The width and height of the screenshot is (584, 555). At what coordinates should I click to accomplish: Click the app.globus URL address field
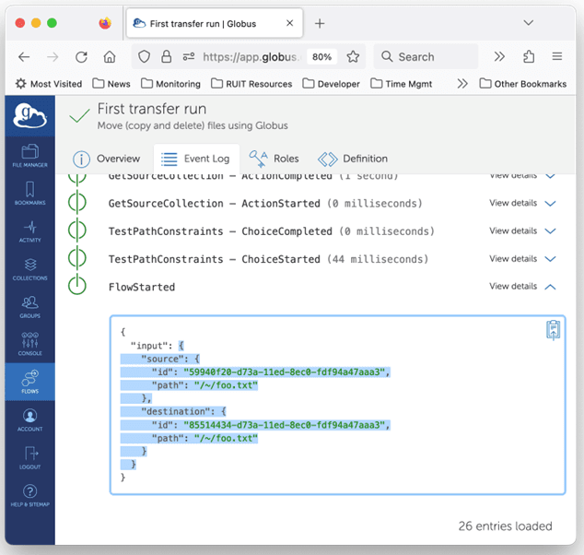(251, 56)
